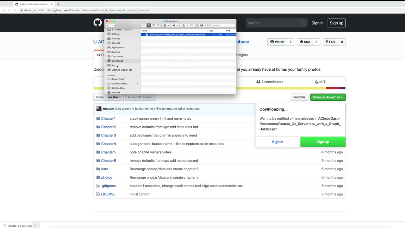Open the .gitignore file
Image resolution: width=405 pixels, height=228 pixels.
(109, 186)
